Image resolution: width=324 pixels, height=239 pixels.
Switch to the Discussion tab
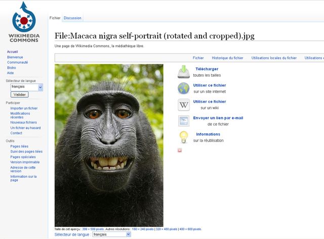72,18
